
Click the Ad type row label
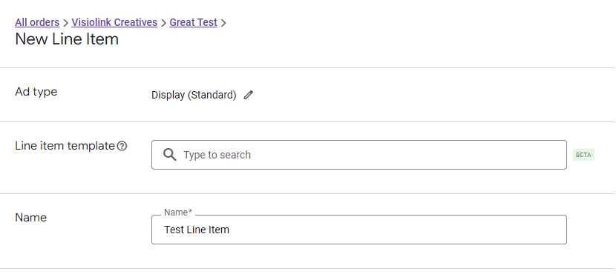[x=36, y=92]
